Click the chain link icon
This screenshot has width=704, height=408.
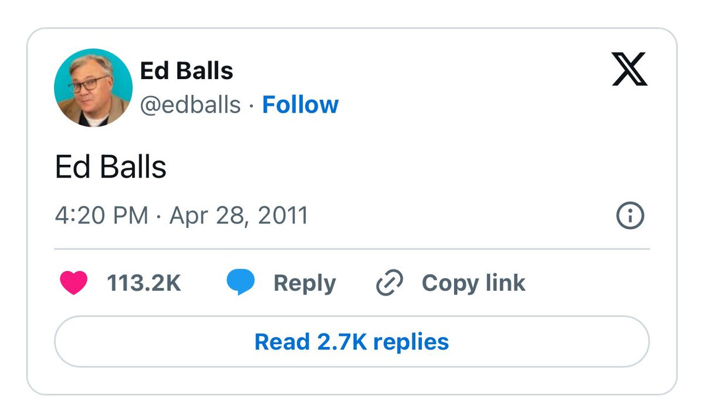click(390, 283)
